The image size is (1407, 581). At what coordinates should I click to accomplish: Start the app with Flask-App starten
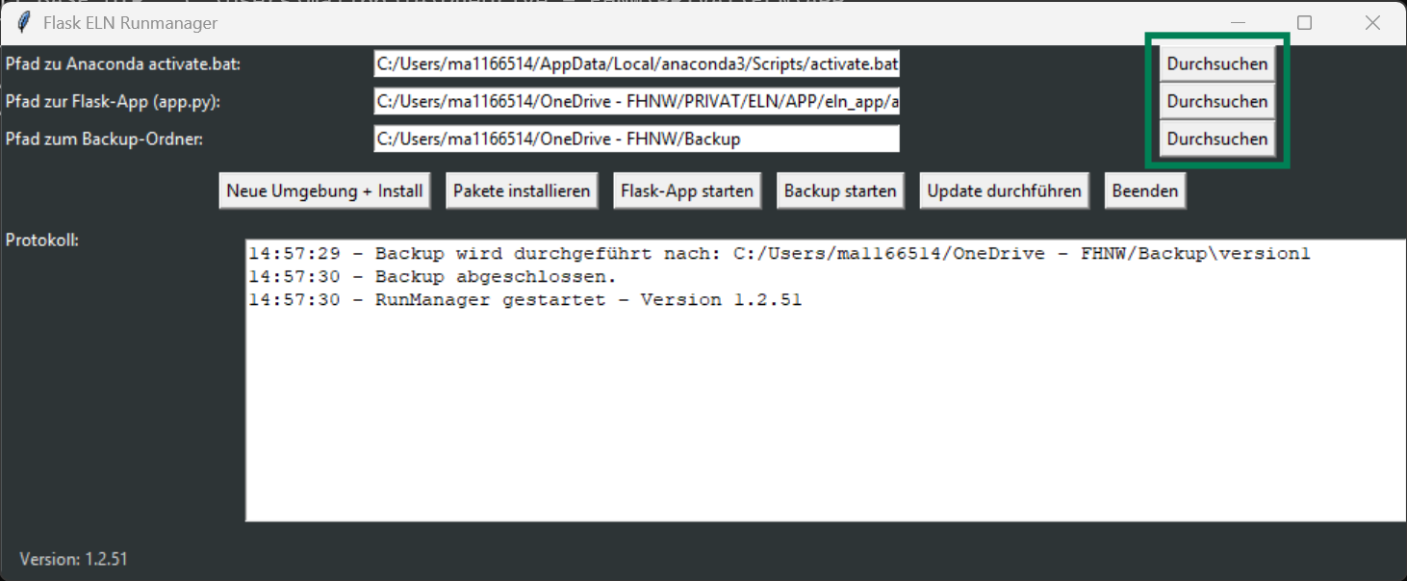[686, 190]
